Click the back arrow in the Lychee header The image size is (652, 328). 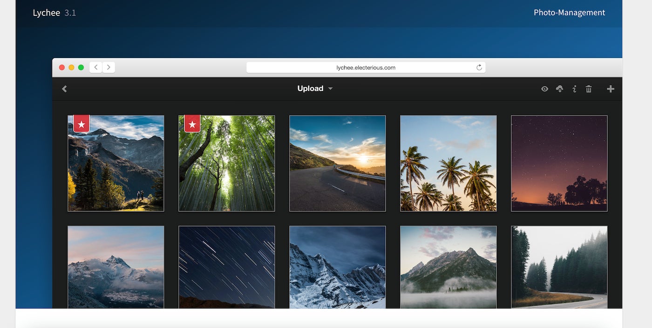[64, 89]
